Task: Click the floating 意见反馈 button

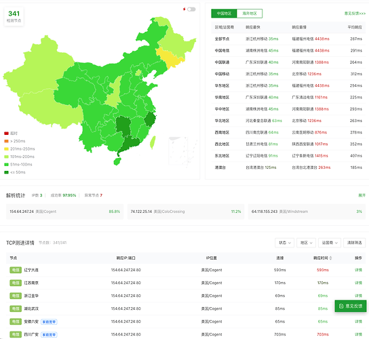Action: [x=351, y=306]
